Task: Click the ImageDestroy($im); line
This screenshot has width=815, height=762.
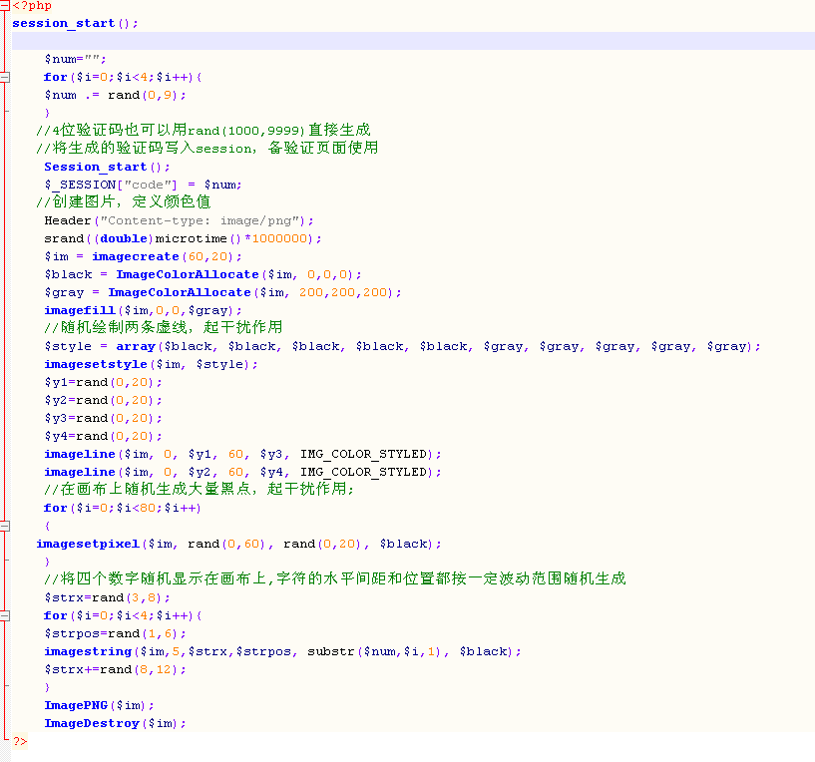Action: pyautogui.click(x=115, y=723)
